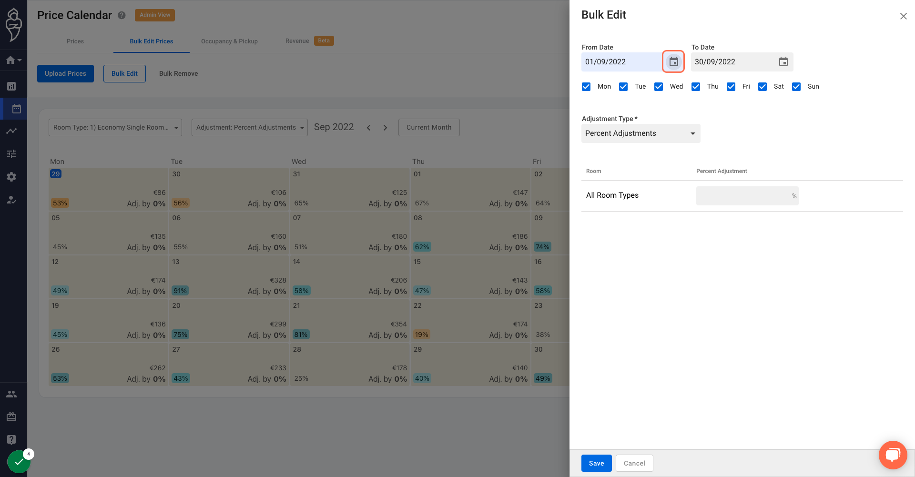This screenshot has height=477, width=915.
Task: Uncheck the Thu checkbox
Action: [696, 87]
